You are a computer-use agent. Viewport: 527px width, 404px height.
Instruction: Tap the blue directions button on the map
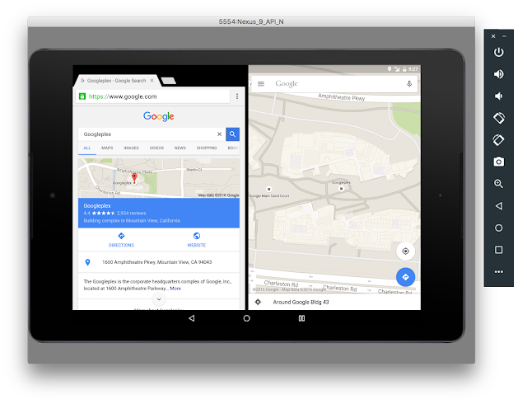pyautogui.click(x=405, y=277)
